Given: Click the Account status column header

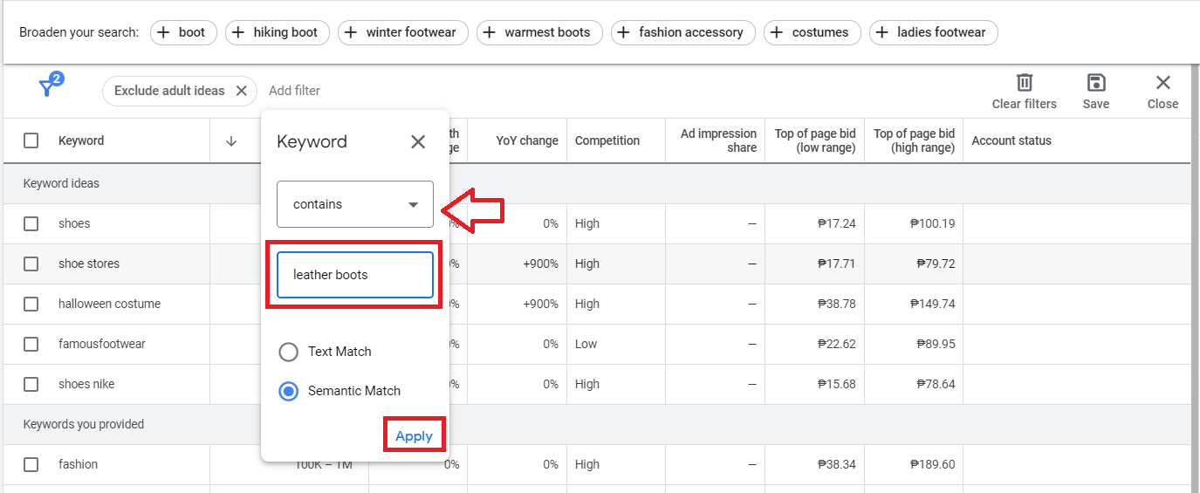Looking at the screenshot, I should tap(1011, 140).
